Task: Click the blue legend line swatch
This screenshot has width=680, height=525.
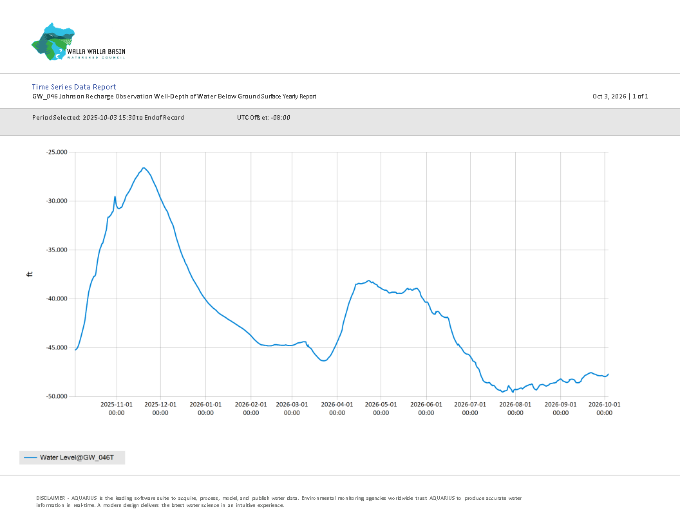Action: pos(30,457)
